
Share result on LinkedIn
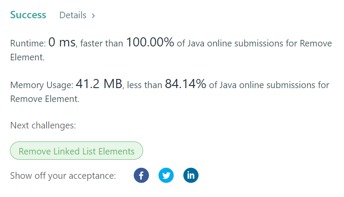pyautogui.click(x=191, y=176)
